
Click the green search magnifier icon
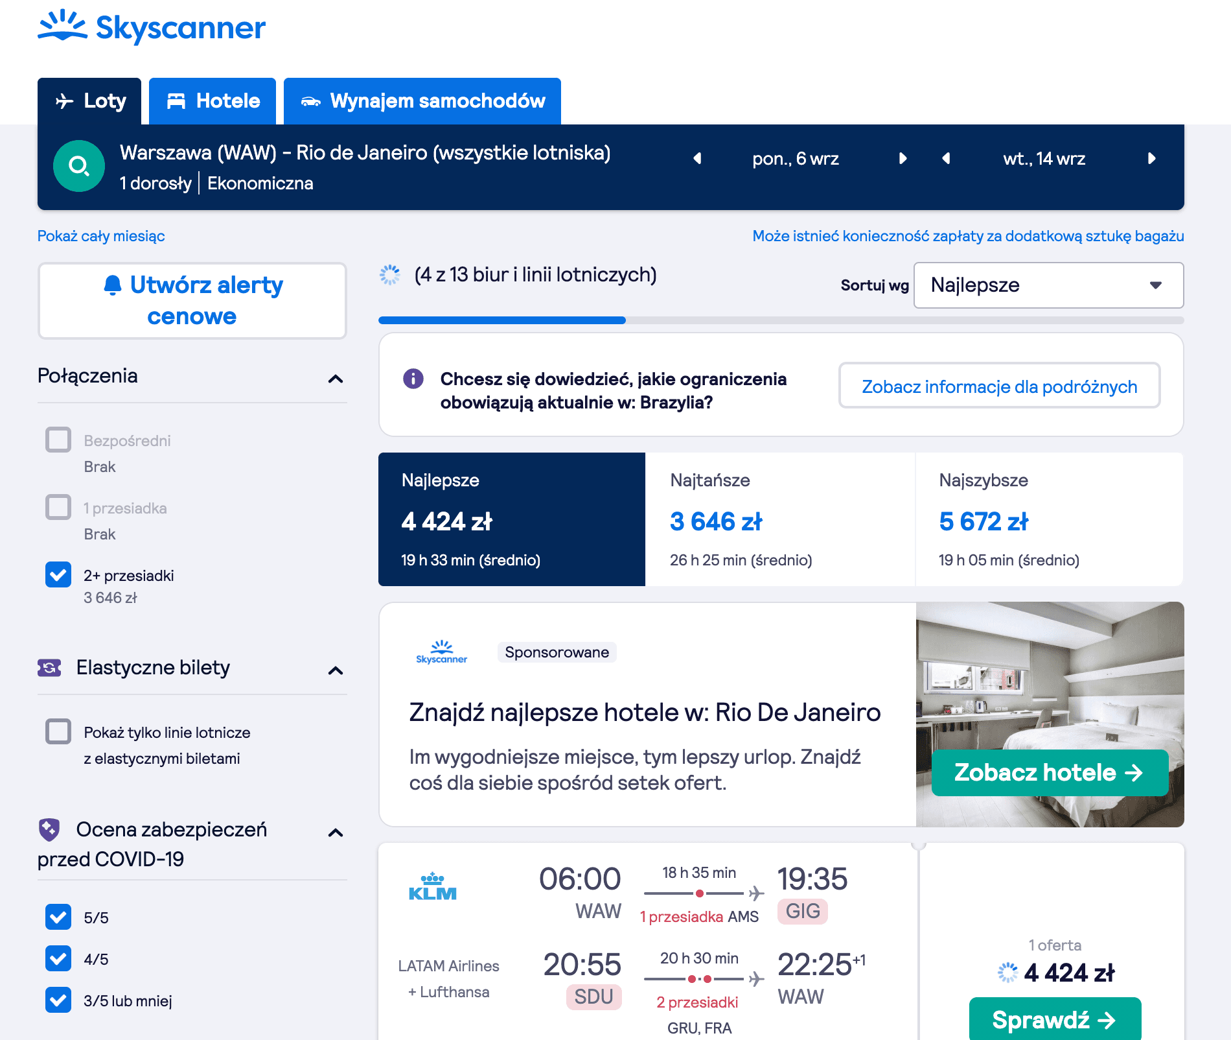click(x=79, y=167)
